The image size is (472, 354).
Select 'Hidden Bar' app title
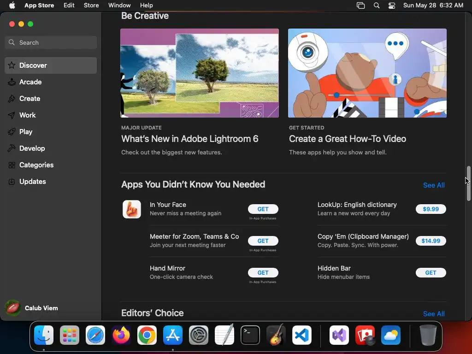click(x=334, y=268)
